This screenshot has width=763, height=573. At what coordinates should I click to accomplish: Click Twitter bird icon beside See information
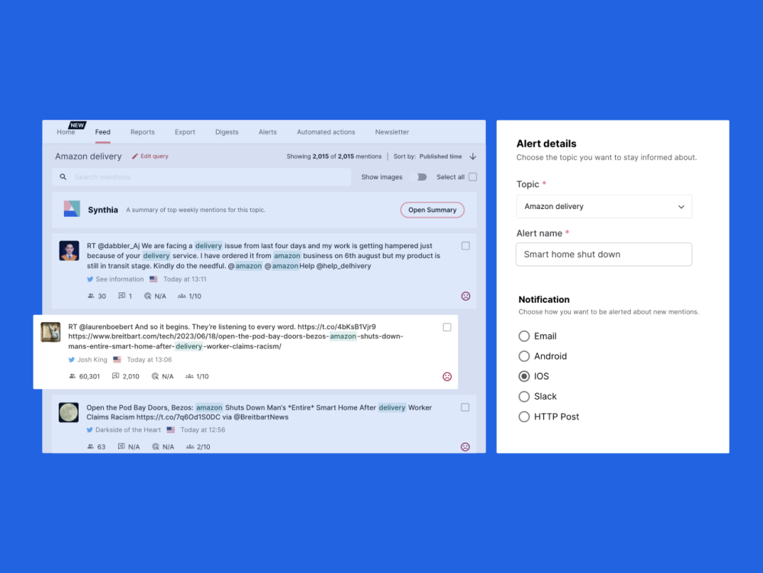(x=90, y=279)
